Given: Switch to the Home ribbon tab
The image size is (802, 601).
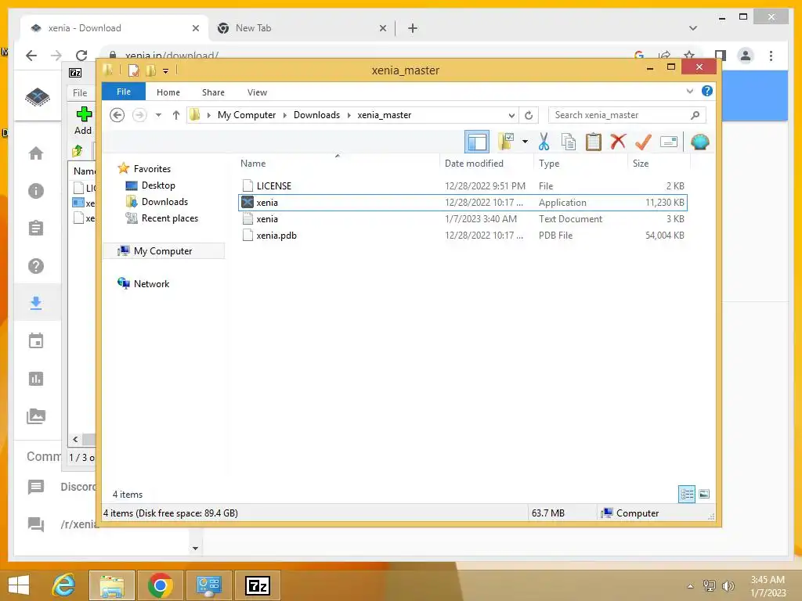Looking at the screenshot, I should pyautogui.click(x=168, y=92).
